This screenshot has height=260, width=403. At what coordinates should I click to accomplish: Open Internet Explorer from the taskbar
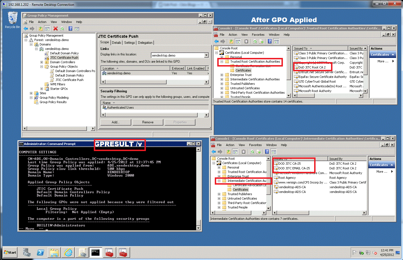68,253
